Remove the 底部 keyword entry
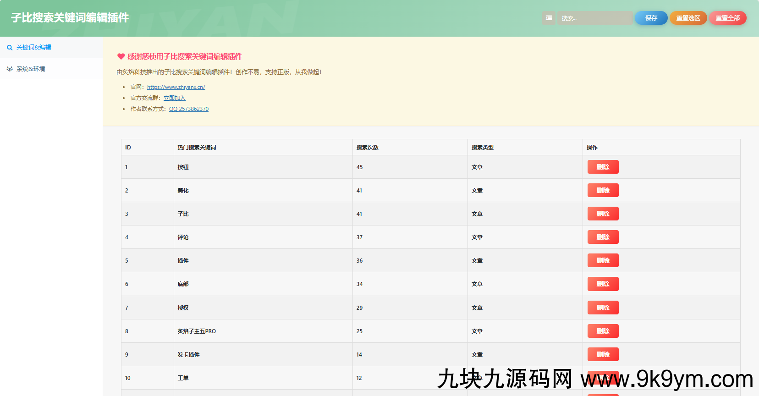Viewport: 759px width, 396px height. point(603,284)
